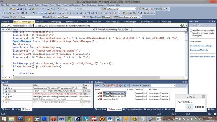Expand the 'fsm' watch entry
Screen dimensions: 217x122
(x=3, y=88)
